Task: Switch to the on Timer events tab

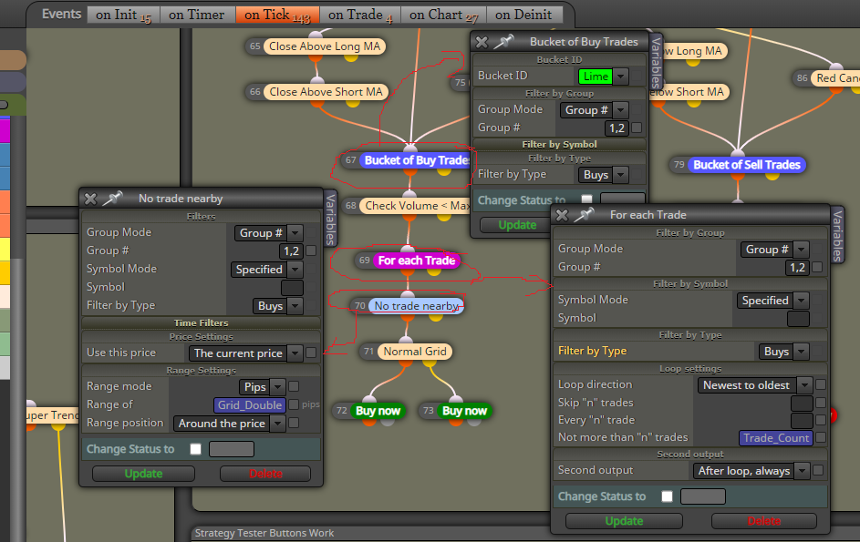Action: [197, 15]
